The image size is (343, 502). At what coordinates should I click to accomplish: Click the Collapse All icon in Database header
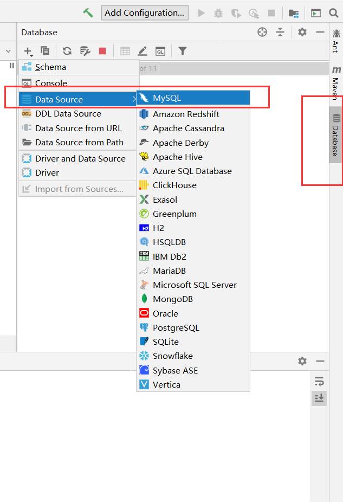[280, 32]
